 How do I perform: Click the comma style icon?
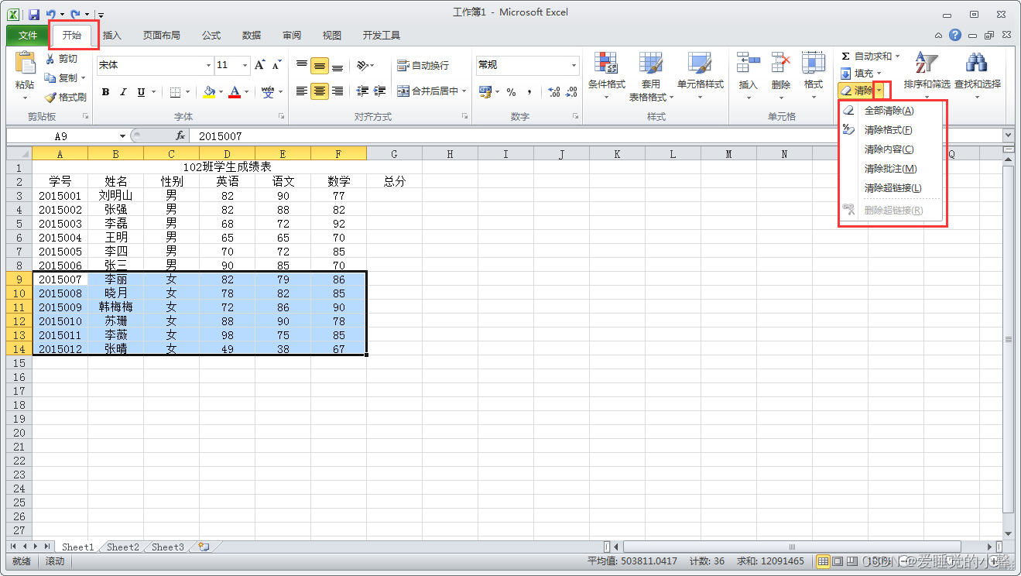[x=529, y=92]
